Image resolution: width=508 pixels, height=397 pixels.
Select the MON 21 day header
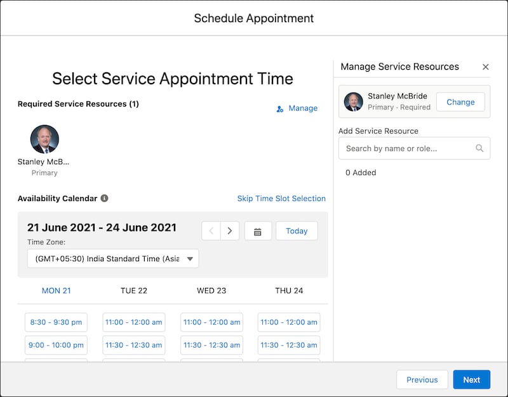click(56, 290)
